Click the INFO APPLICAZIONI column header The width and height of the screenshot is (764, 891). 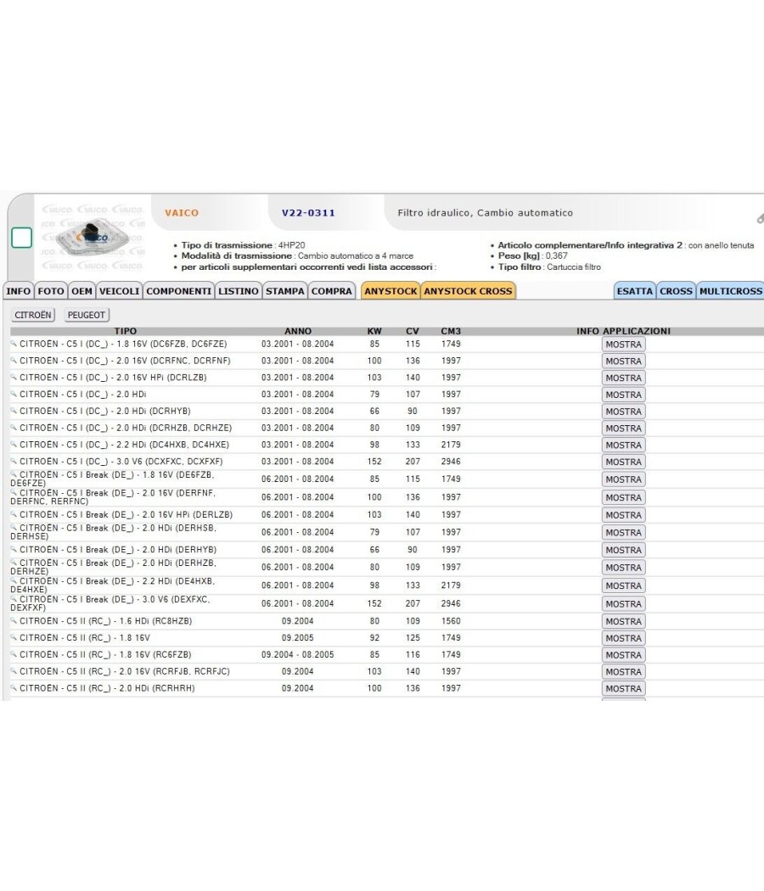pos(624,331)
